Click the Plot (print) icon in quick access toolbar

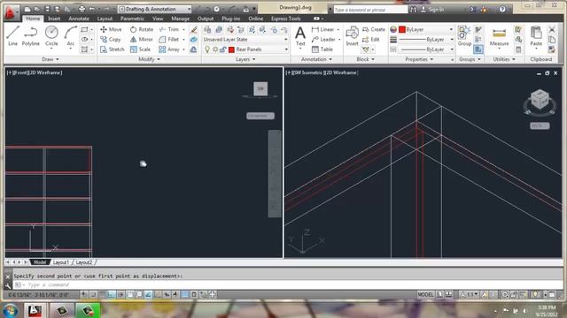click(x=82, y=9)
